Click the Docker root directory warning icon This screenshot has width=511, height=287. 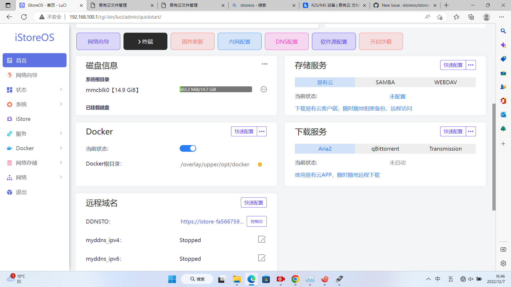(260, 164)
